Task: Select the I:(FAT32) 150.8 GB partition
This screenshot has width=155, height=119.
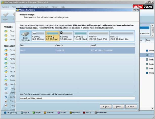Action: pyautogui.click(x=122, y=36)
